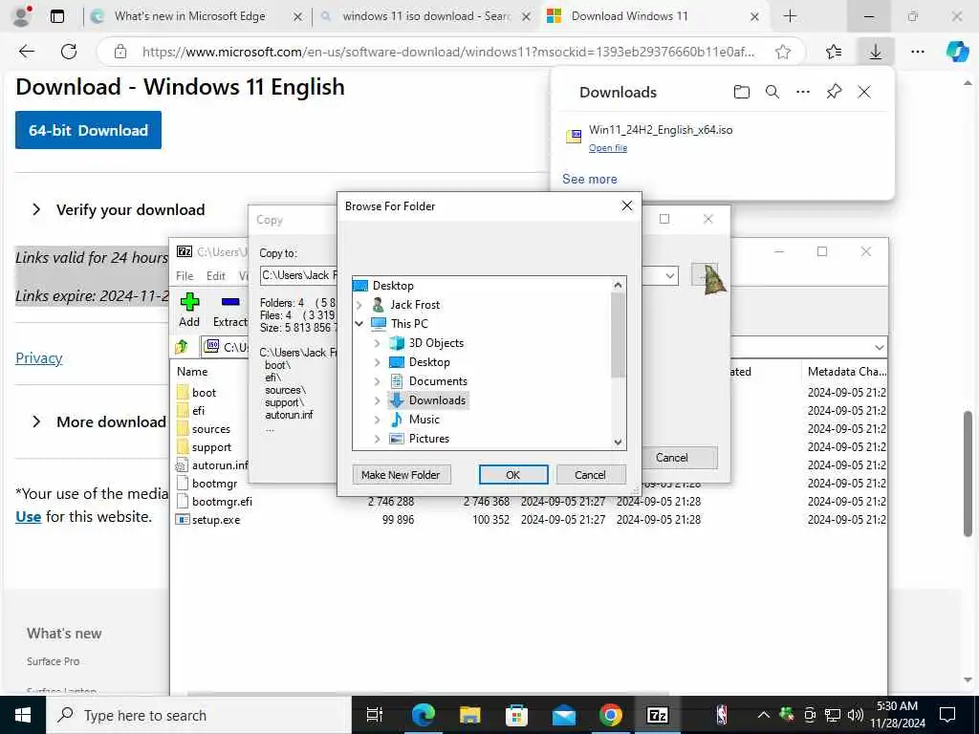Image resolution: width=979 pixels, height=734 pixels.
Task: Click Cancel in Browse For Folder
Action: point(590,475)
